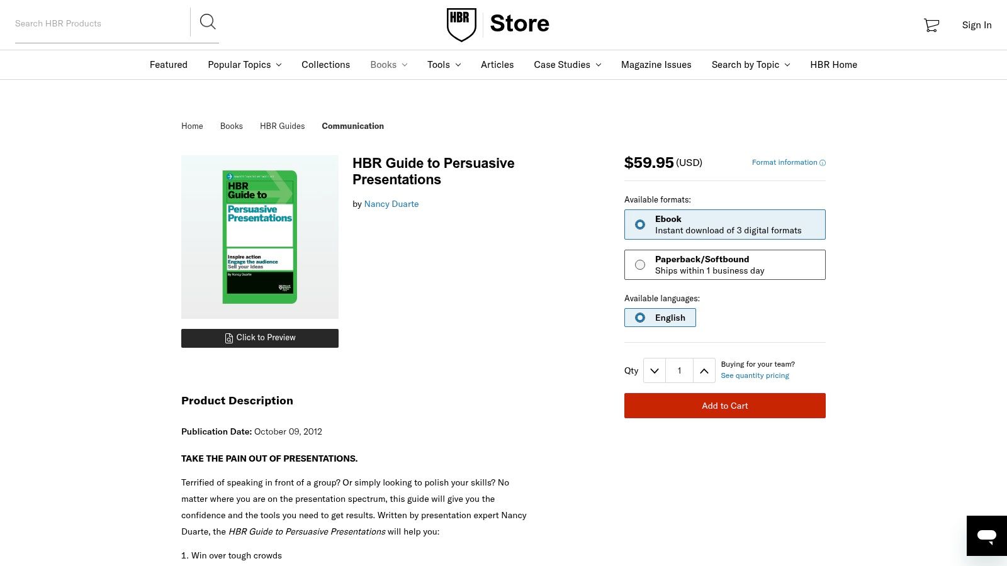Expand the Case Studies dropdown
The height and width of the screenshot is (566, 1007).
coord(598,65)
